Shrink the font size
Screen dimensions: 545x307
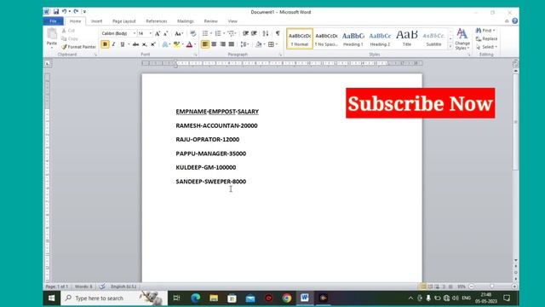166,33
